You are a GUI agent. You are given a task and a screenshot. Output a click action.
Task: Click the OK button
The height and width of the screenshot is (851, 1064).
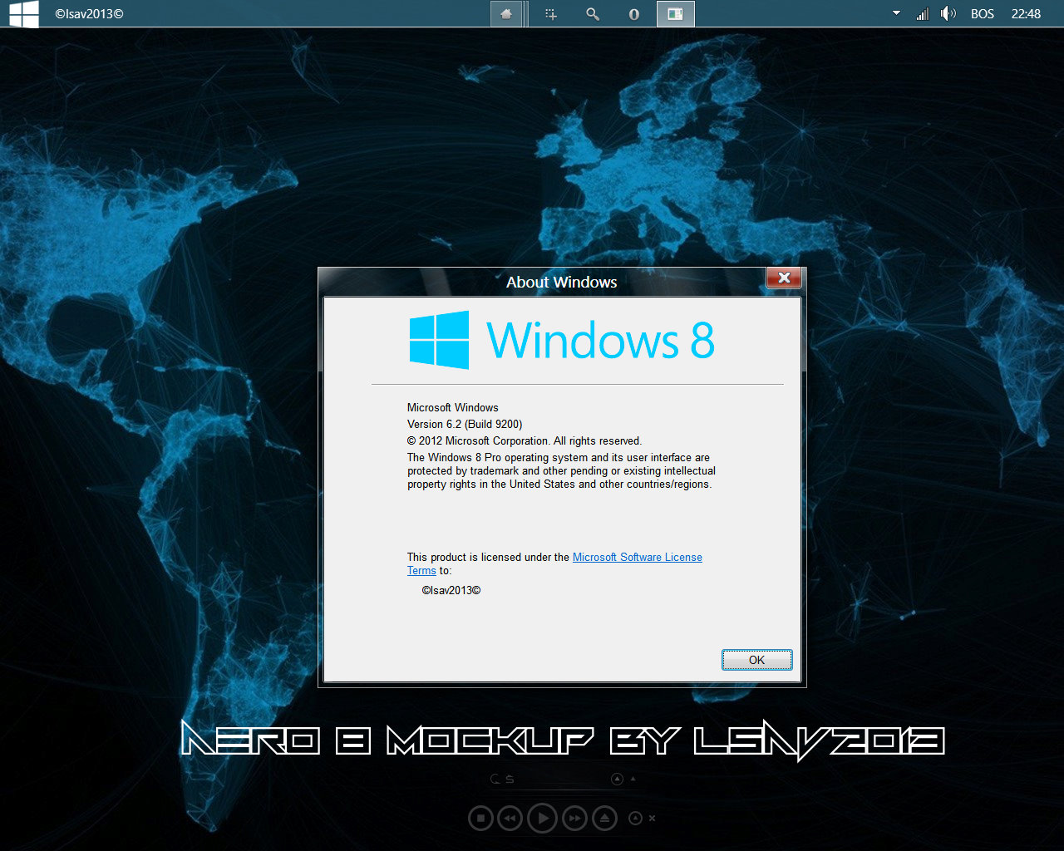pyautogui.click(x=756, y=660)
